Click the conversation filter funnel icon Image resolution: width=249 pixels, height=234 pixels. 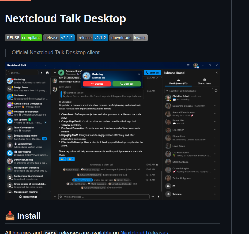[x=42, y=73]
